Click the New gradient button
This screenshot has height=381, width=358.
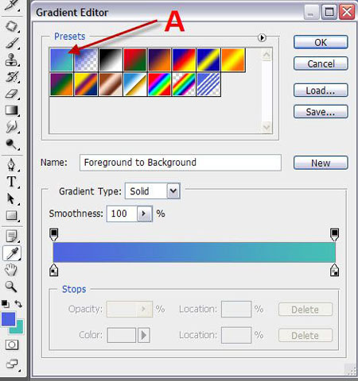(321, 163)
